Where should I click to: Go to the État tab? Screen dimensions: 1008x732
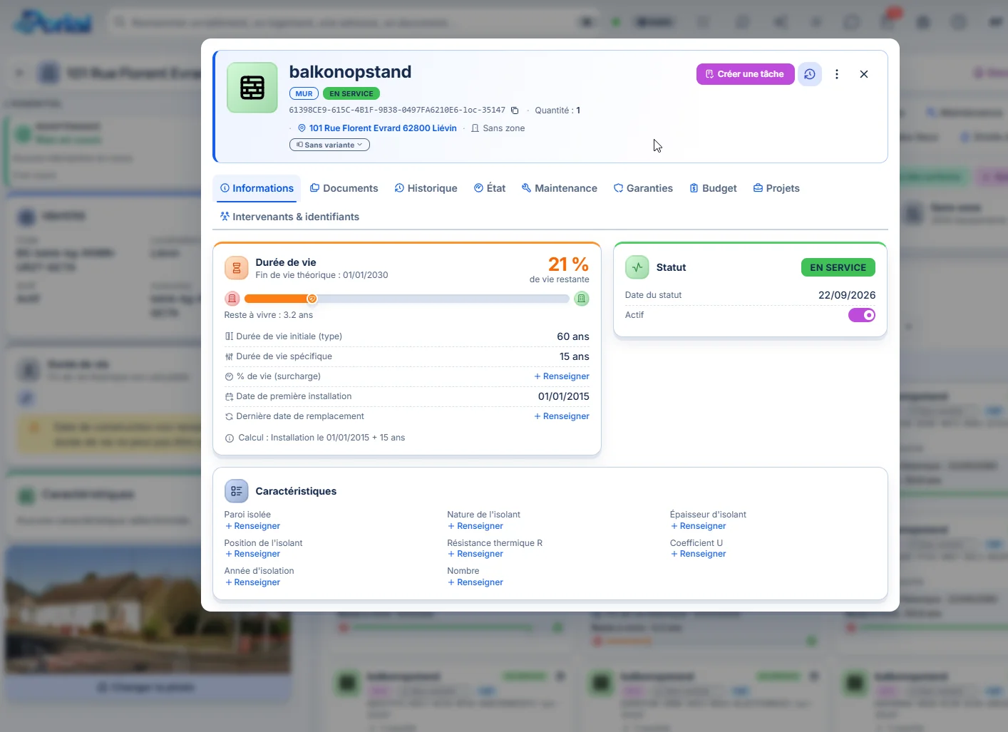click(x=490, y=188)
